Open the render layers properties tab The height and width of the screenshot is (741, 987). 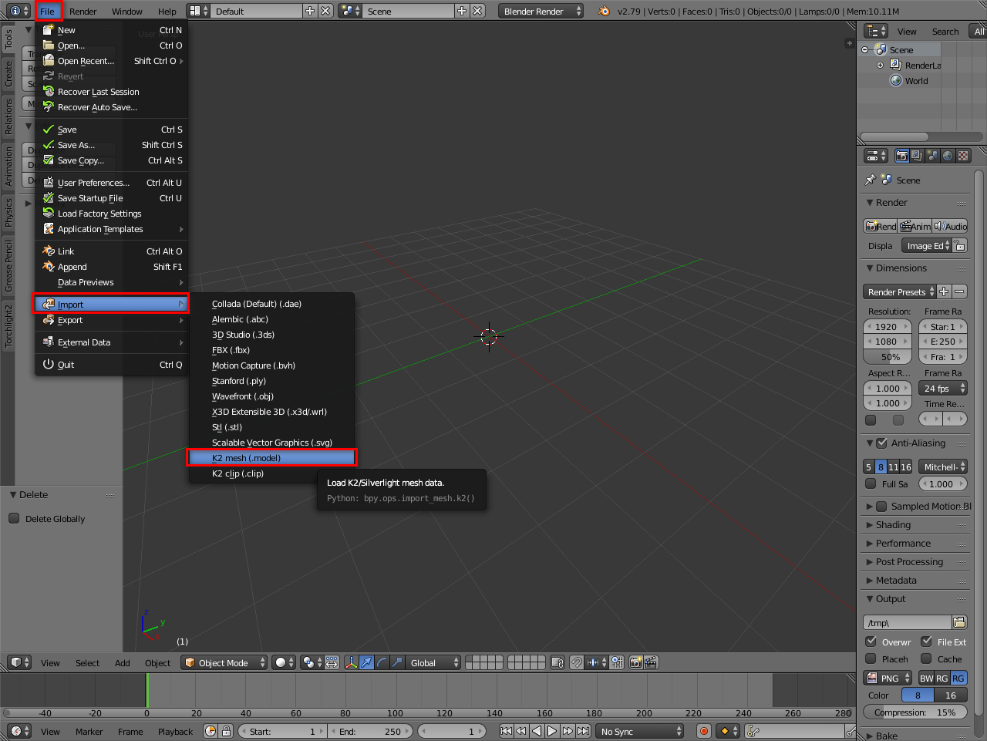pos(917,156)
